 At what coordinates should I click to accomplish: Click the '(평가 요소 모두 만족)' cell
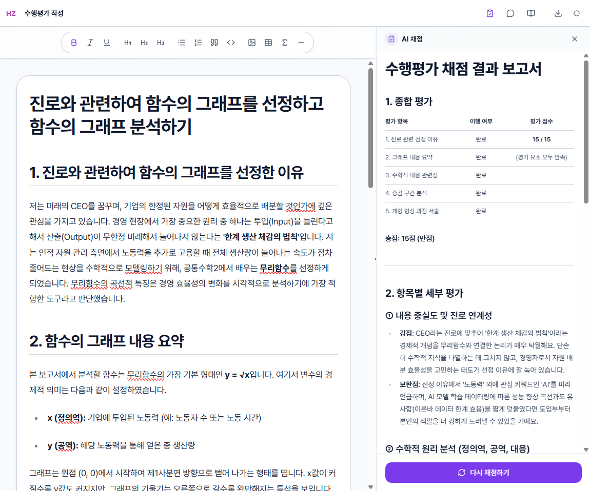(541, 157)
